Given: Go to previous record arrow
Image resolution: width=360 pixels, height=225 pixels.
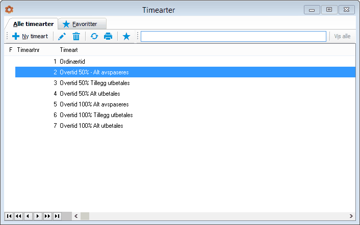Looking at the screenshot, I should click(28, 216).
